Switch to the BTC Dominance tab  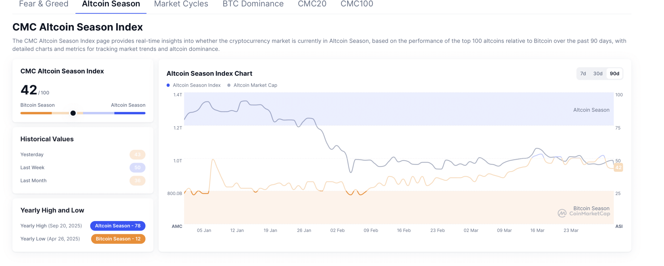tap(253, 4)
